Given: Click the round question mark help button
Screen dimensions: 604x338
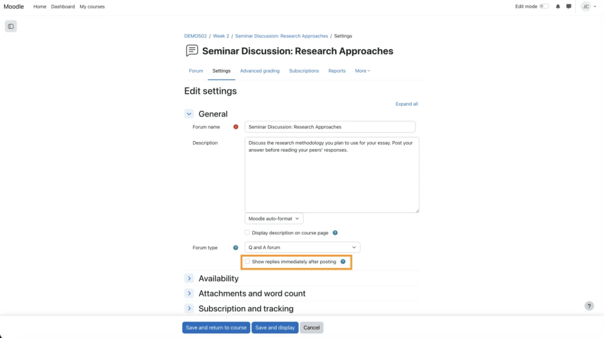Looking at the screenshot, I should click(589, 306).
